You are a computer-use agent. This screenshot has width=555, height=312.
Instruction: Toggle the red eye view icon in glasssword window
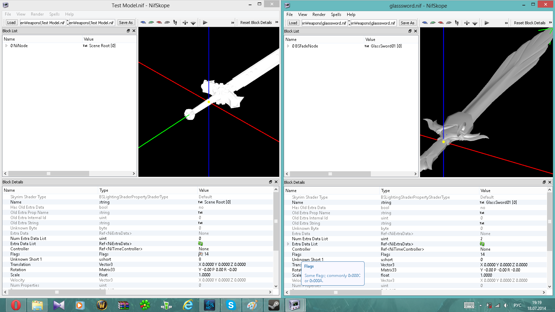441,23
